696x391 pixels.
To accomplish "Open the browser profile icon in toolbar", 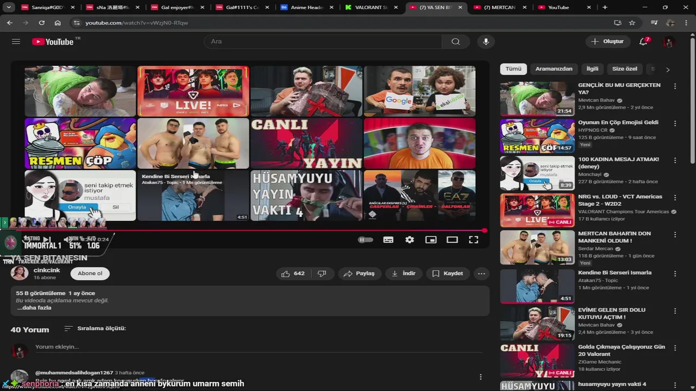I will 670,23.
